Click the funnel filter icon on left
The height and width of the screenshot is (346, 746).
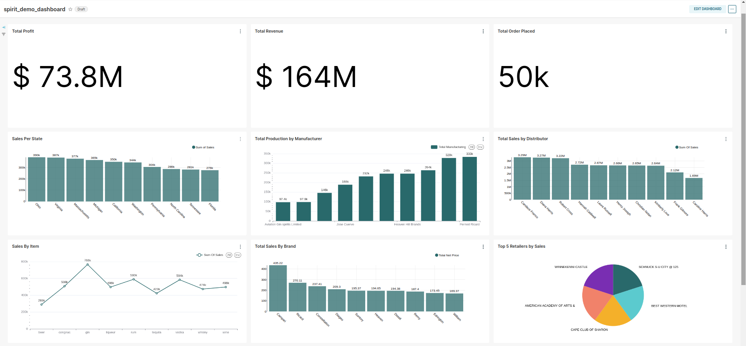tap(4, 34)
